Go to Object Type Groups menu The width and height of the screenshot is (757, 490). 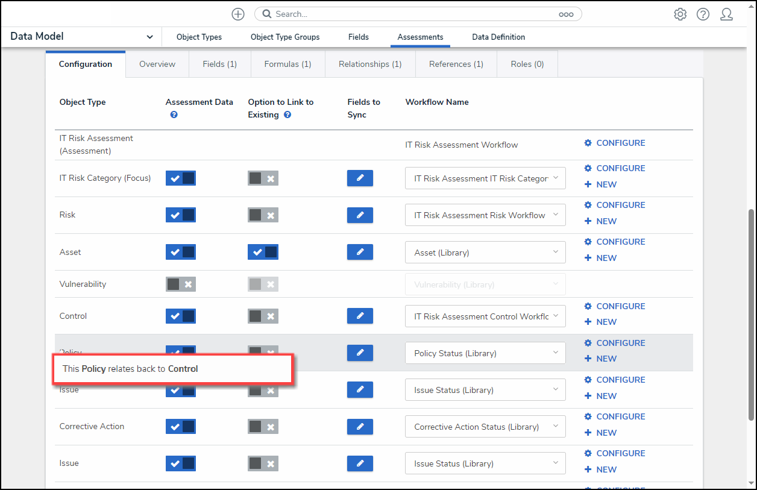pos(285,37)
